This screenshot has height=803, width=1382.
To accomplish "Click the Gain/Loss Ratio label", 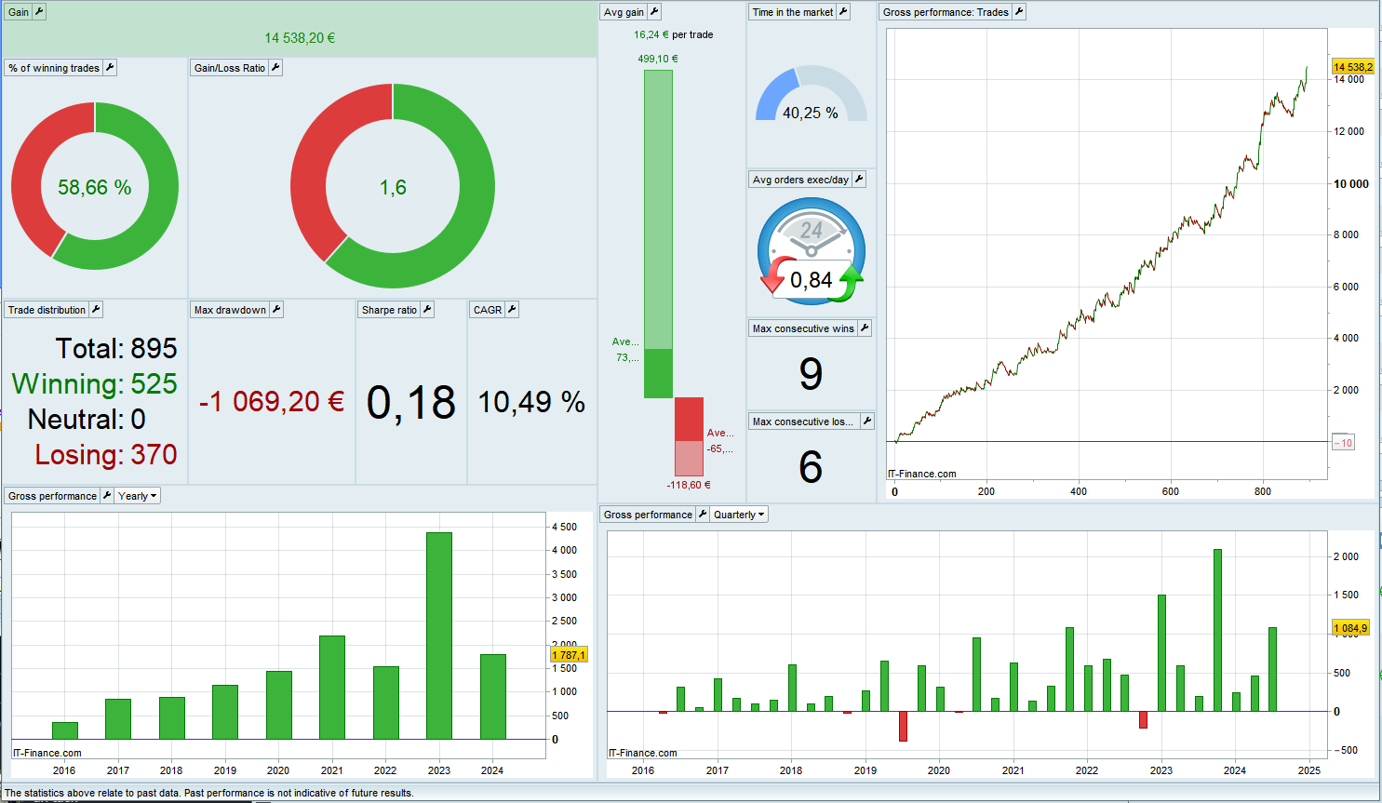I will pos(230,68).
